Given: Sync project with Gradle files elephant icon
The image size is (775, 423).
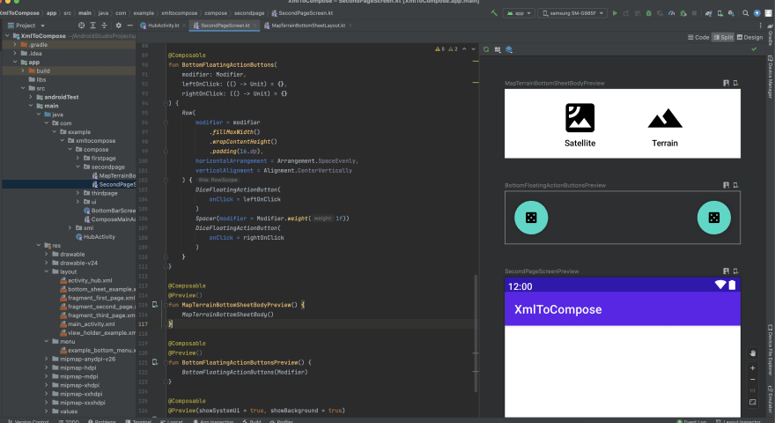Looking at the screenshot, I should (708, 13).
